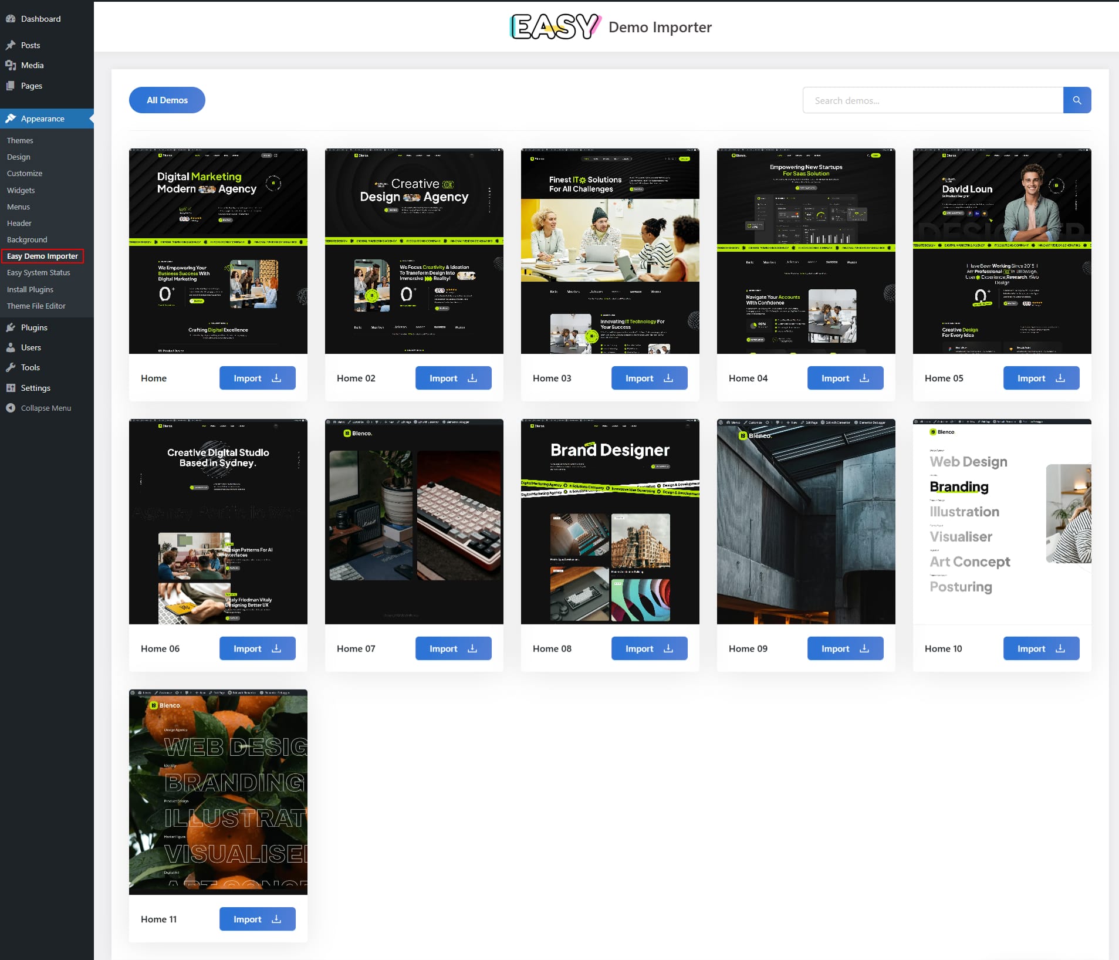Open the Pages menu
This screenshot has height=960, width=1119.
coord(47,86)
